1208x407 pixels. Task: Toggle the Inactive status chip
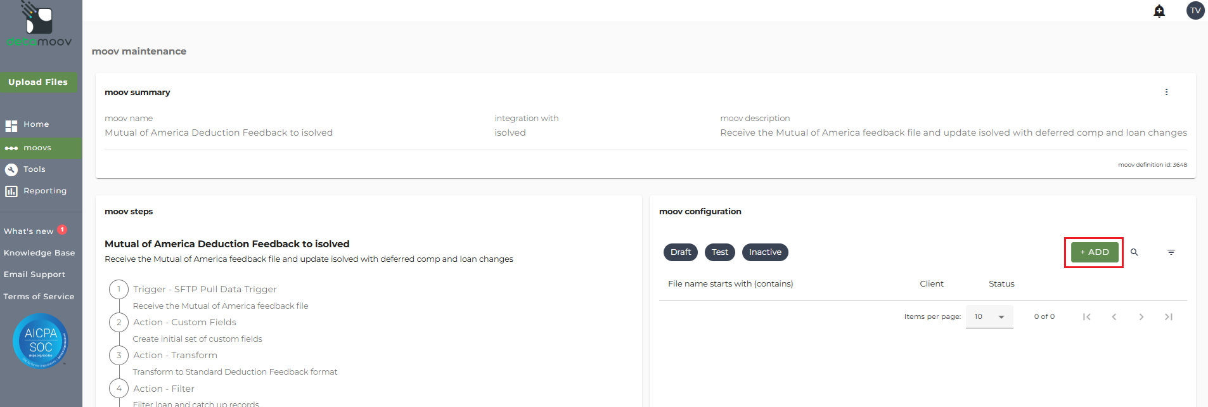pyautogui.click(x=765, y=252)
